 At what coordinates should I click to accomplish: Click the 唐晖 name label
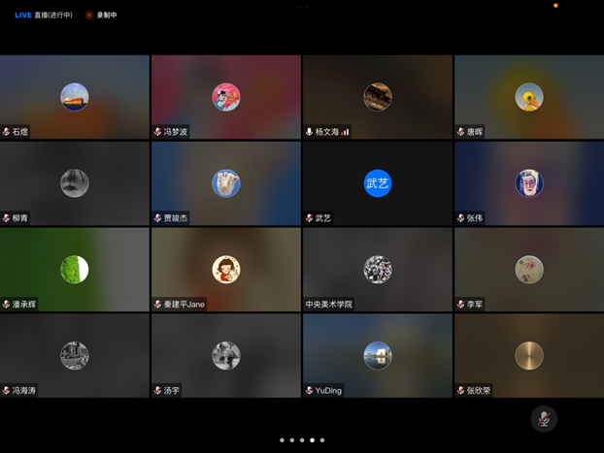475,132
